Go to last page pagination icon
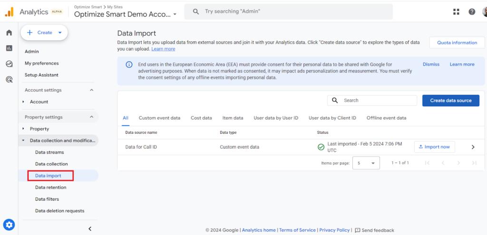The height and width of the screenshot is (235, 487). click(474, 163)
